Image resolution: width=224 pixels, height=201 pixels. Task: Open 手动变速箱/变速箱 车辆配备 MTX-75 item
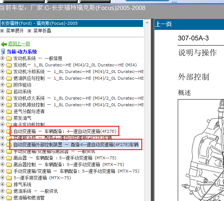[x=76, y=171]
